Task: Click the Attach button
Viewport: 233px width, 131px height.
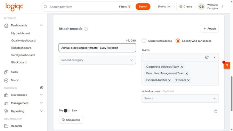Action: (x=209, y=28)
